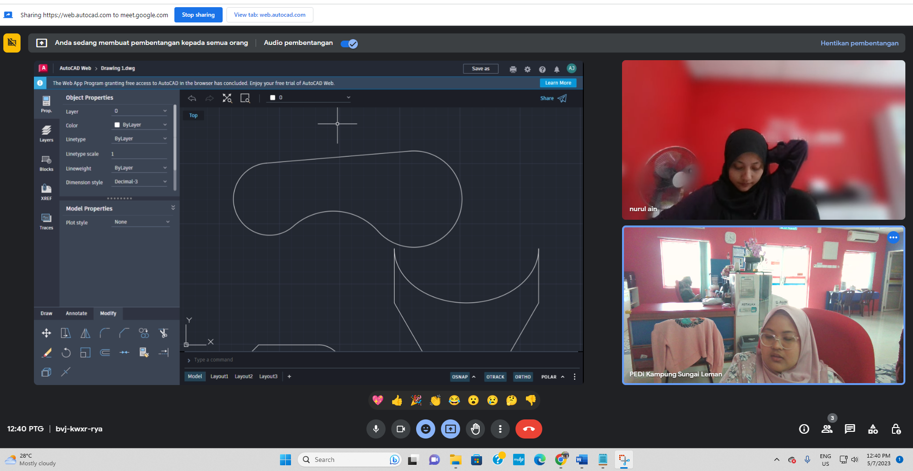Select the Rotate tool icon
Image resolution: width=913 pixels, height=471 pixels.
click(x=66, y=353)
